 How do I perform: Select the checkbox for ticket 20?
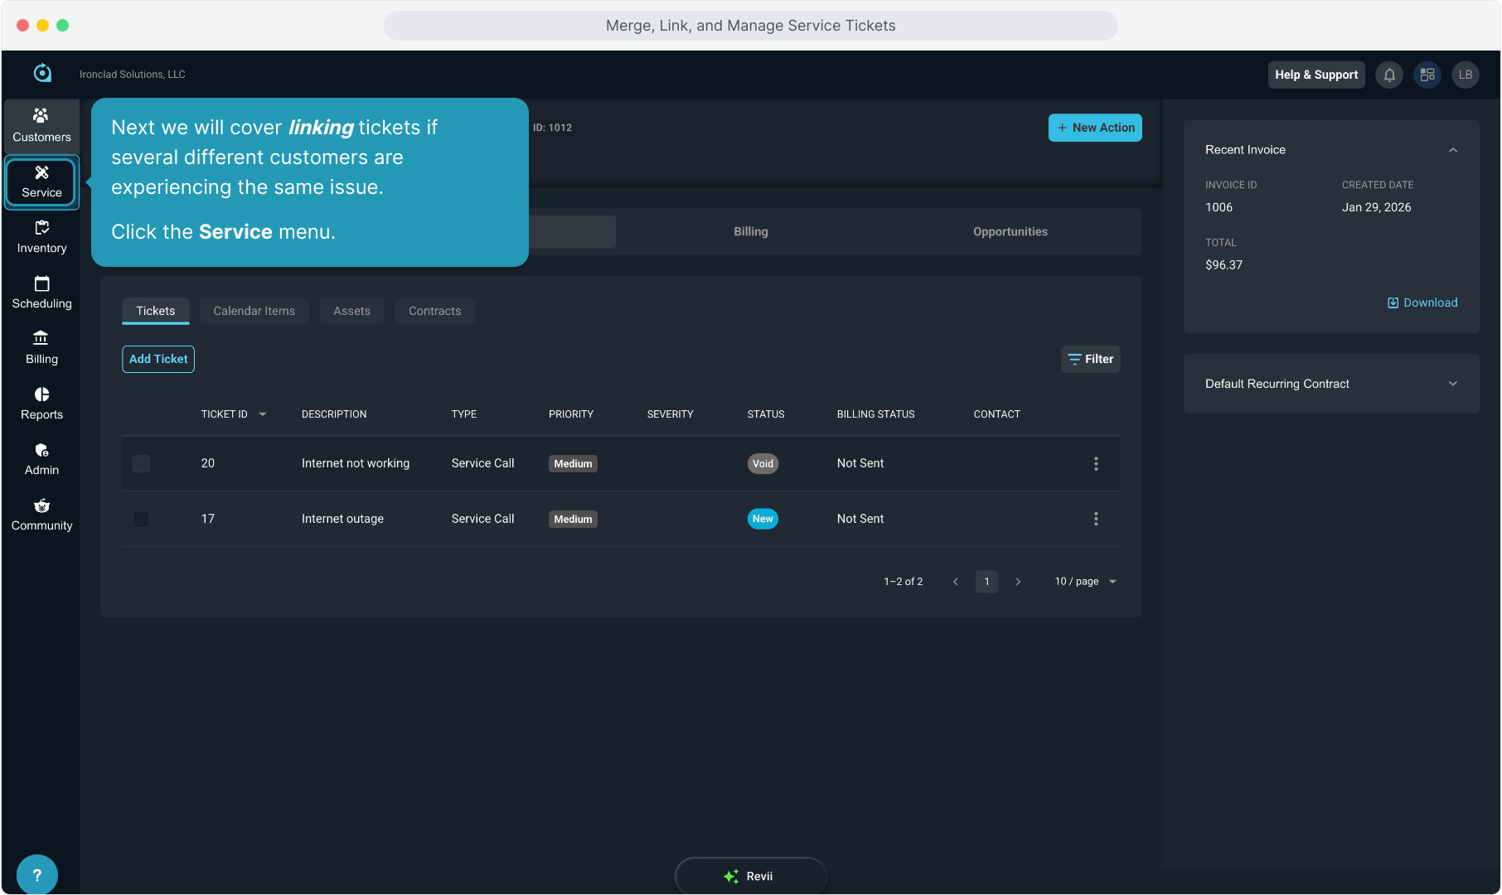coord(142,464)
